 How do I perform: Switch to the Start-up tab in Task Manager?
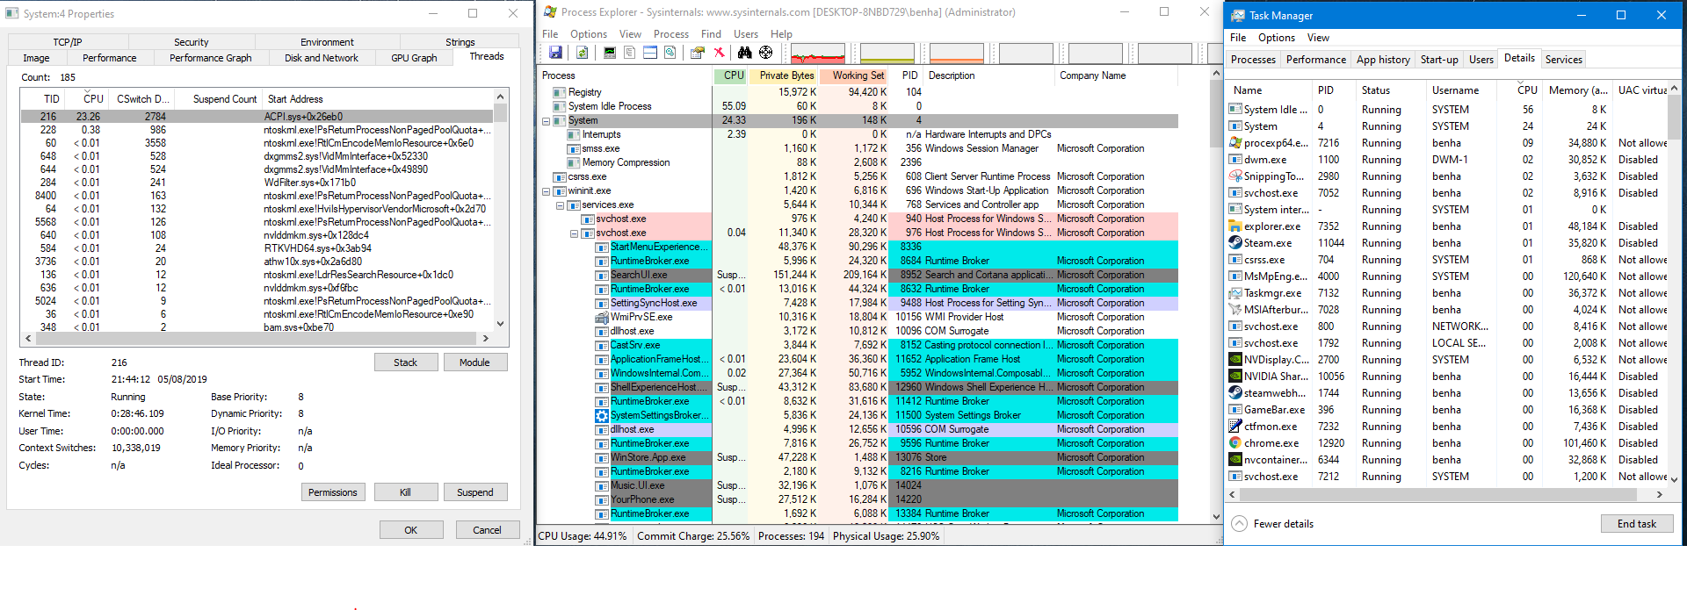click(1439, 60)
